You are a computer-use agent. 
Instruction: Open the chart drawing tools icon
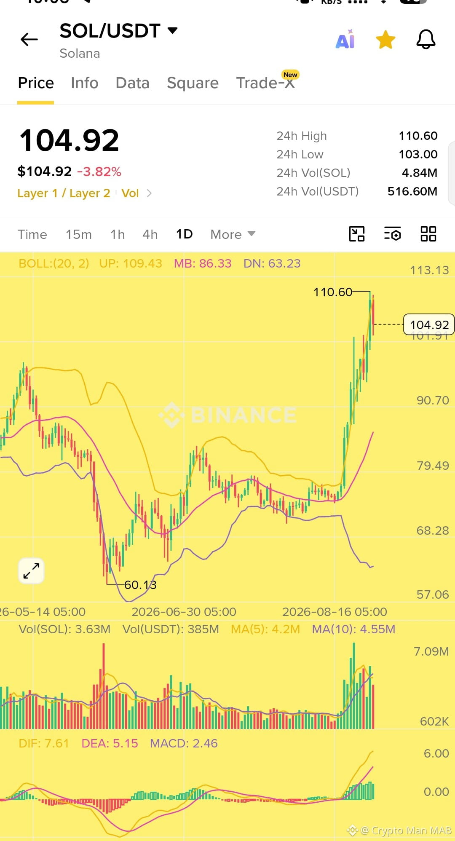tap(357, 234)
